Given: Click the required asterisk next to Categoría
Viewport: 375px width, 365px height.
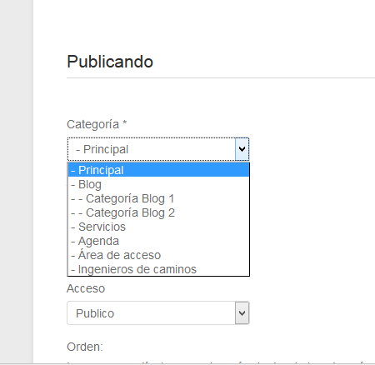Looking at the screenshot, I should (125, 122).
